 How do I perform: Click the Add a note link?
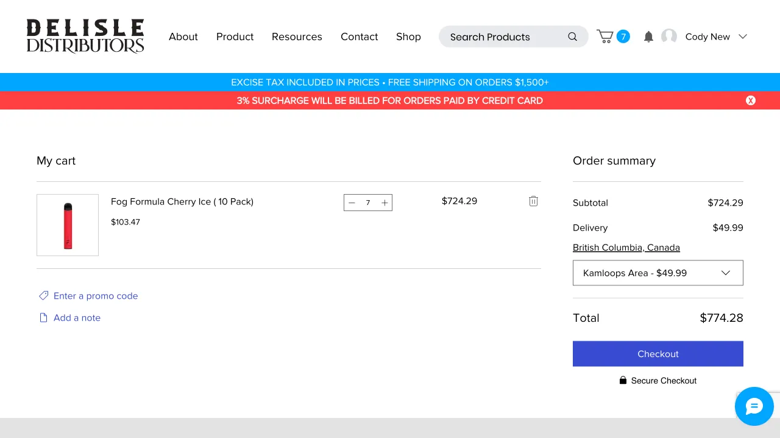77,318
